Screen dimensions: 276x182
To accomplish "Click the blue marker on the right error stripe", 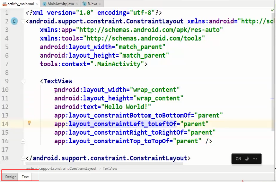I will click(272, 99).
